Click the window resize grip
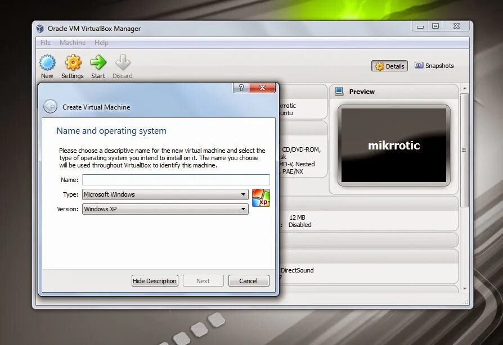This screenshot has width=503, height=345. pyautogui.click(x=466, y=302)
